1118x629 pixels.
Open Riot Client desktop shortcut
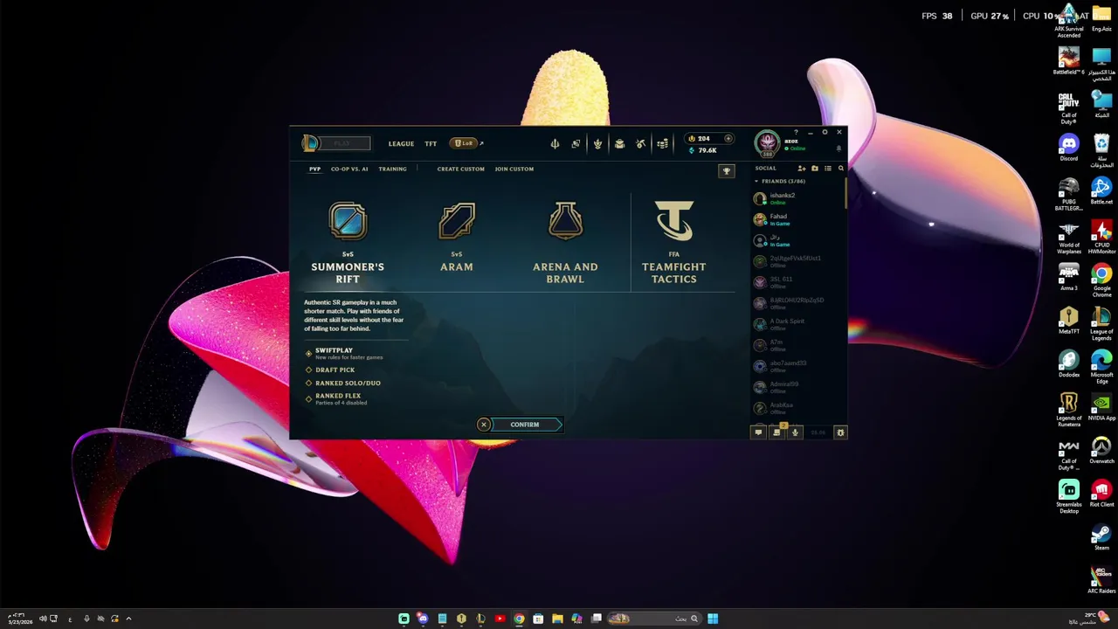pos(1101,494)
